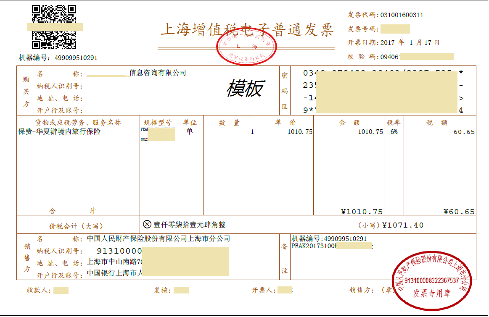Click the circled X before the uppercase total
Image resolution: width=489 pixels, height=317 pixels.
pyautogui.click(x=147, y=225)
